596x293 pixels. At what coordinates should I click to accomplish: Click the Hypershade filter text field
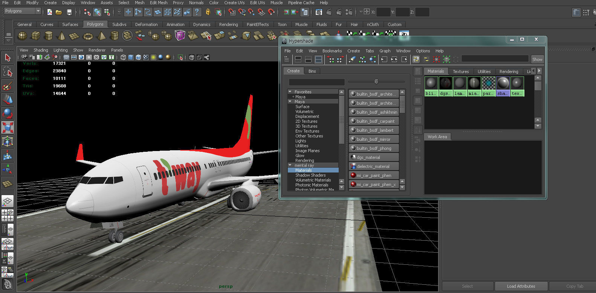pyautogui.click(x=495, y=58)
